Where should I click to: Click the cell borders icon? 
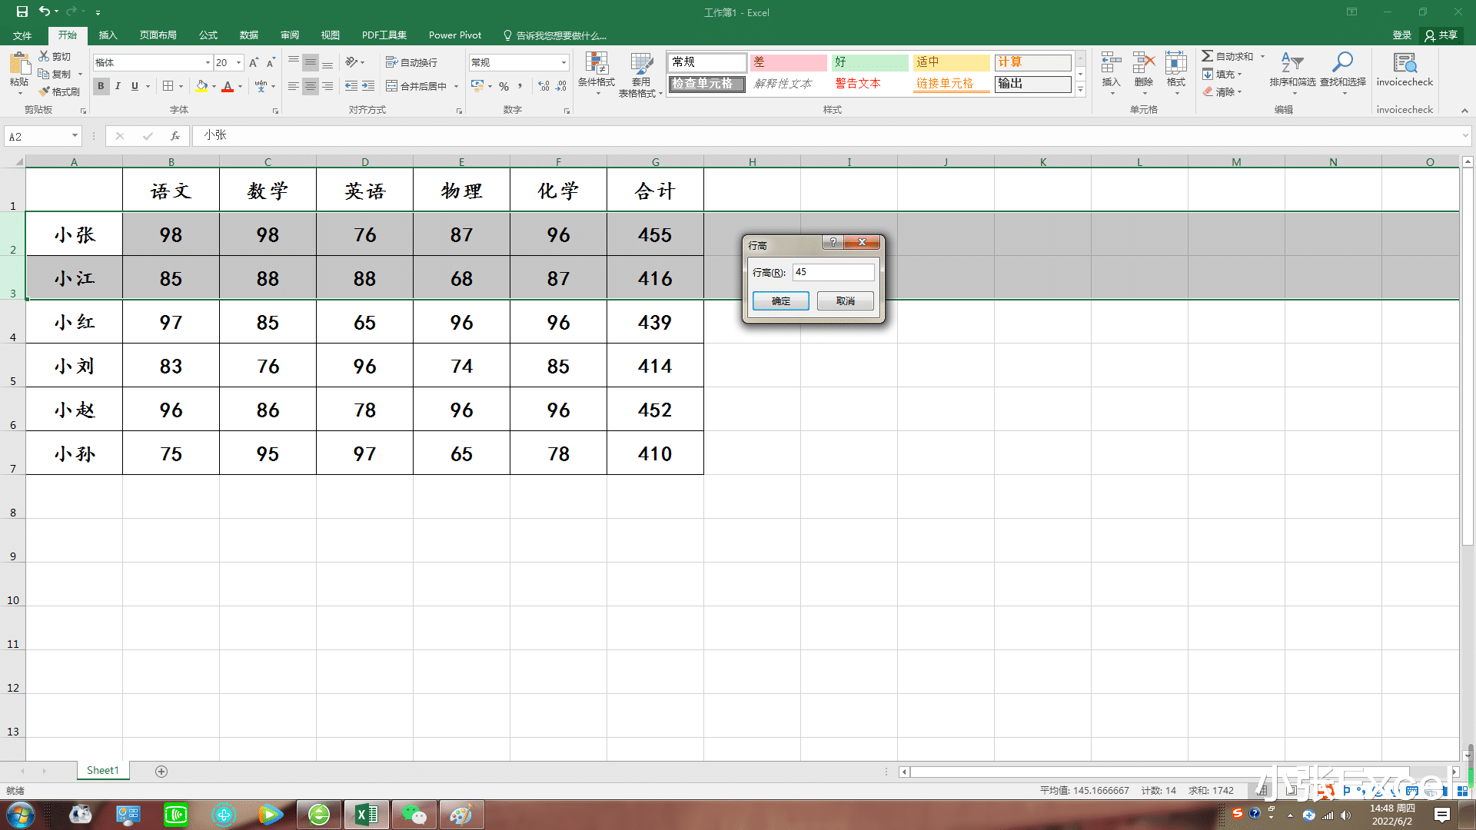pos(168,86)
